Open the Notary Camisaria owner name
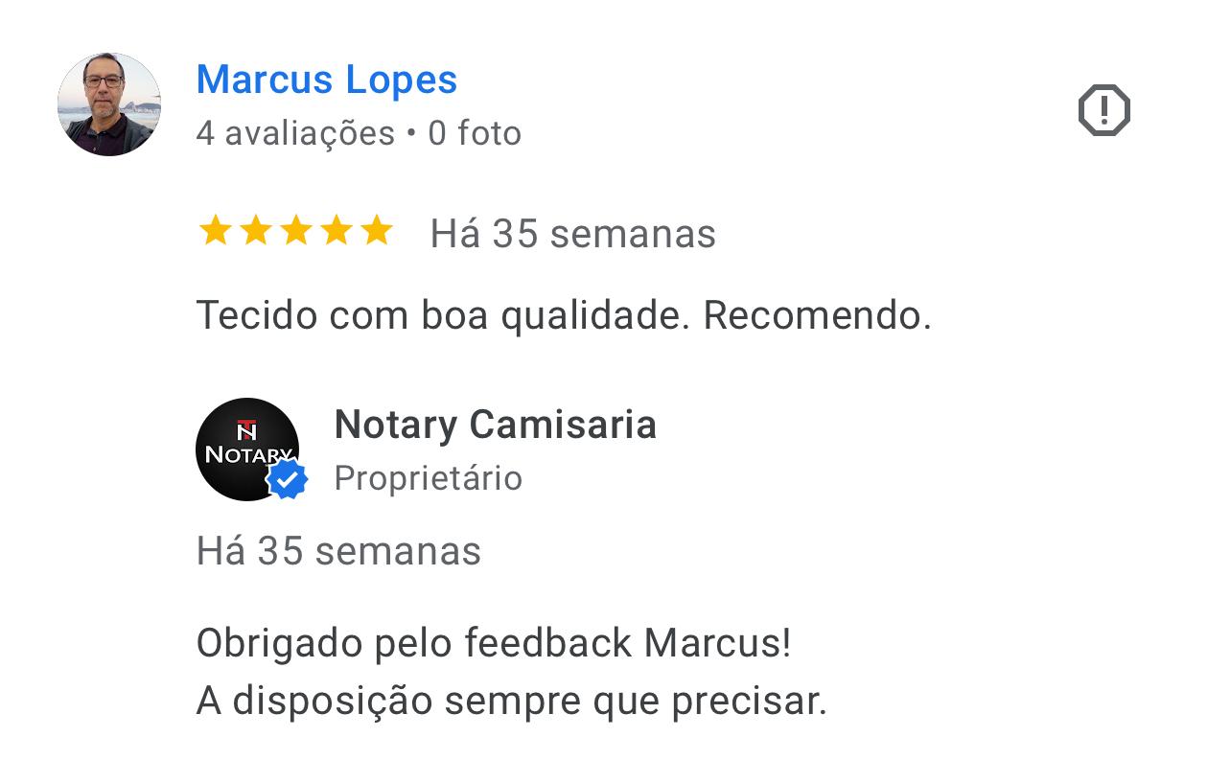The image size is (1231, 760). pyautogui.click(x=496, y=425)
